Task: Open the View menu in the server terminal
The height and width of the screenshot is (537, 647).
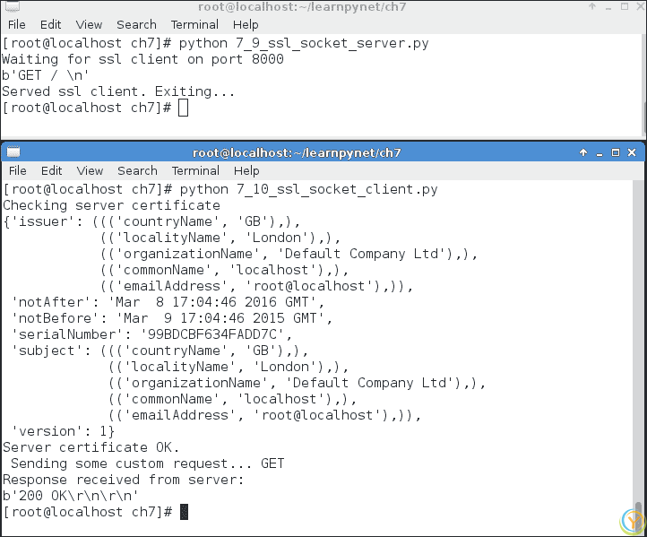Action: [x=89, y=24]
